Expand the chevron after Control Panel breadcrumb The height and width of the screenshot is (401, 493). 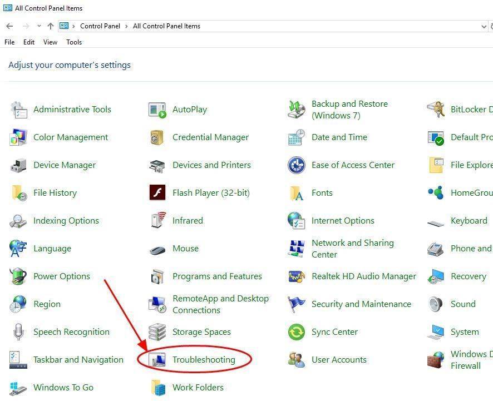[x=127, y=26]
